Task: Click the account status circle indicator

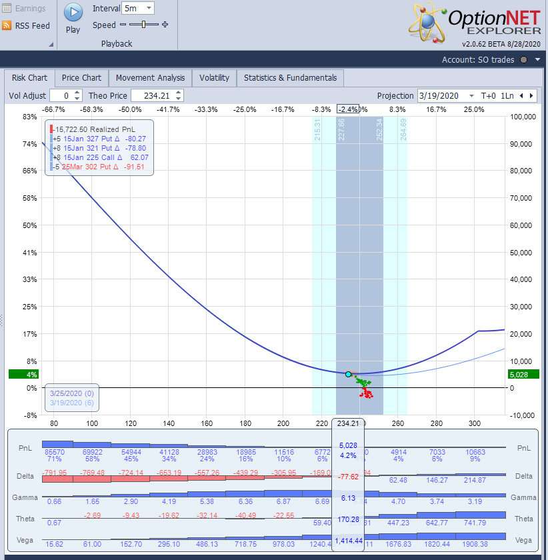Action: click(x=524, y=59)
